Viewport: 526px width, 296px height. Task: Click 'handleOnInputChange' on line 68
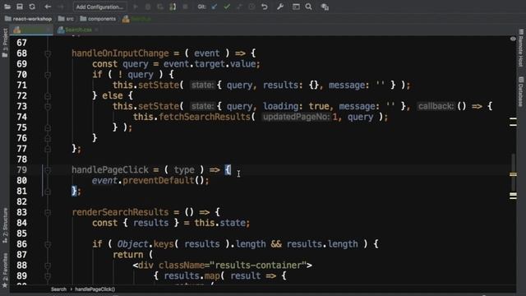click(x=120, y=53)
